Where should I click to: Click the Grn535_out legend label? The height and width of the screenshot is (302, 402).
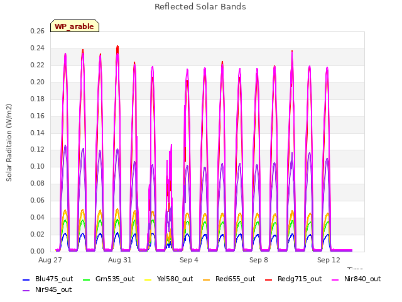[x=115, y=279]
